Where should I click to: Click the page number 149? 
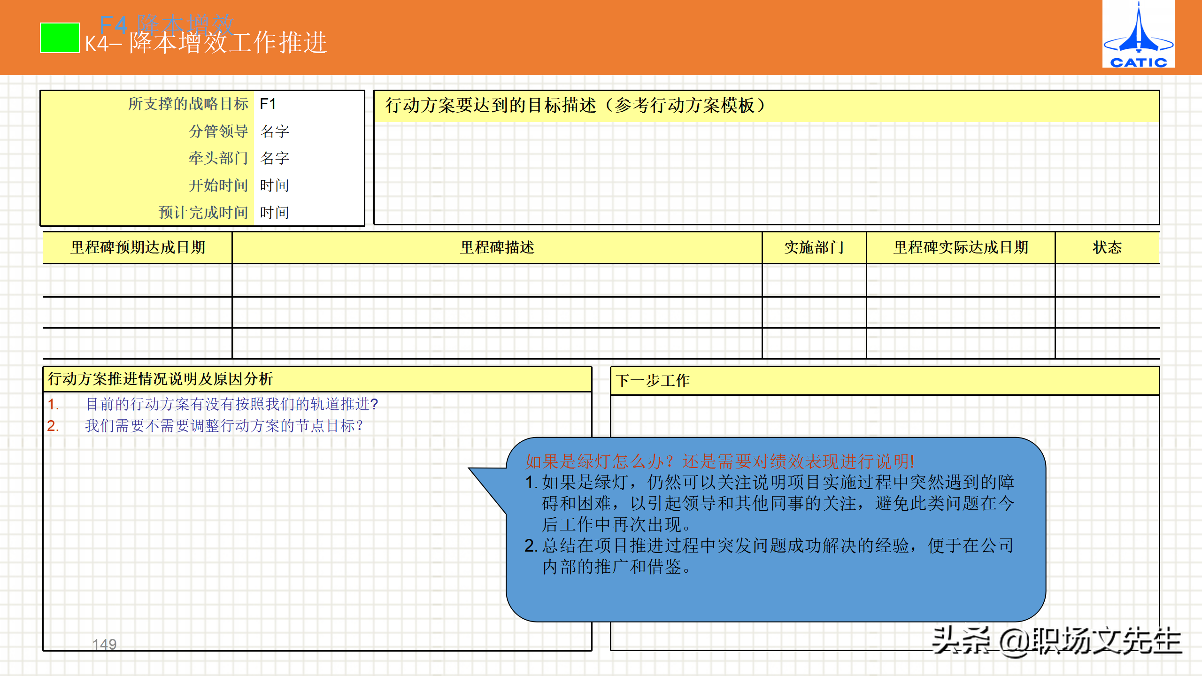tap(104, 644)
